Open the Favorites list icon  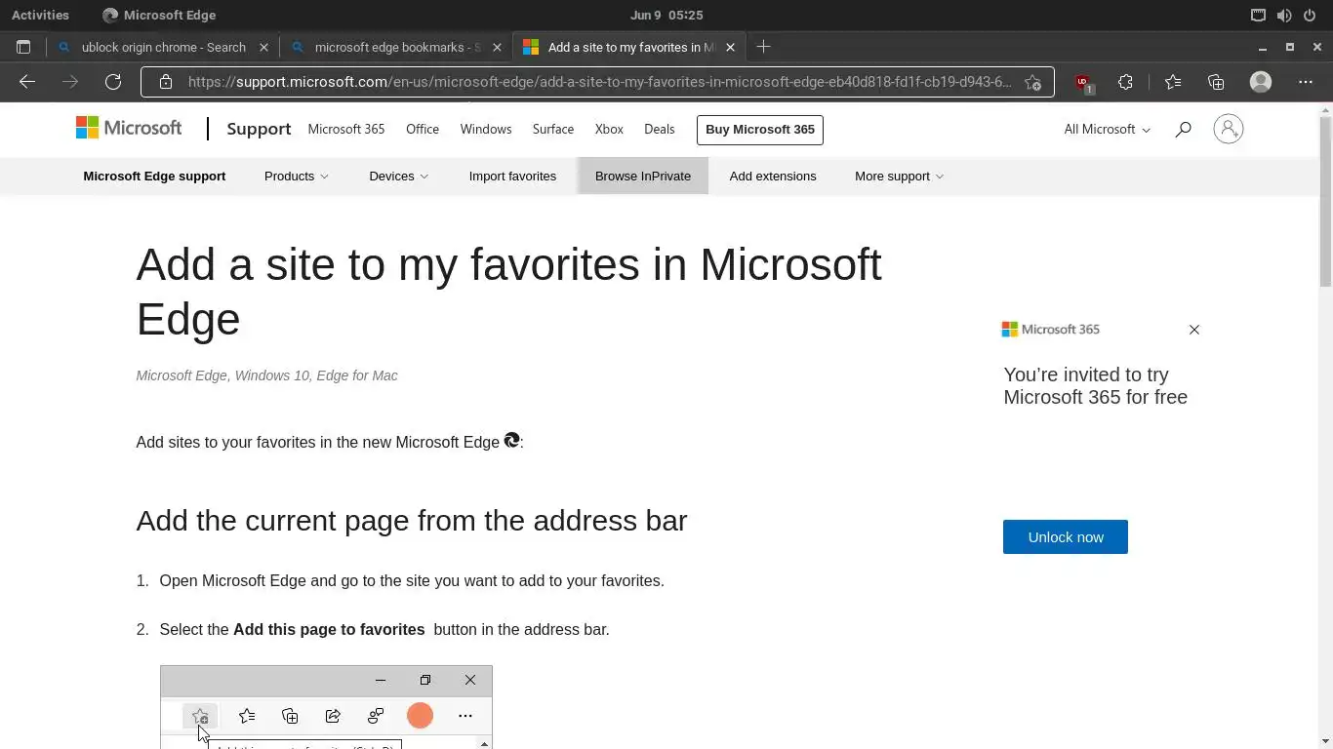[x=1173, y=82]
